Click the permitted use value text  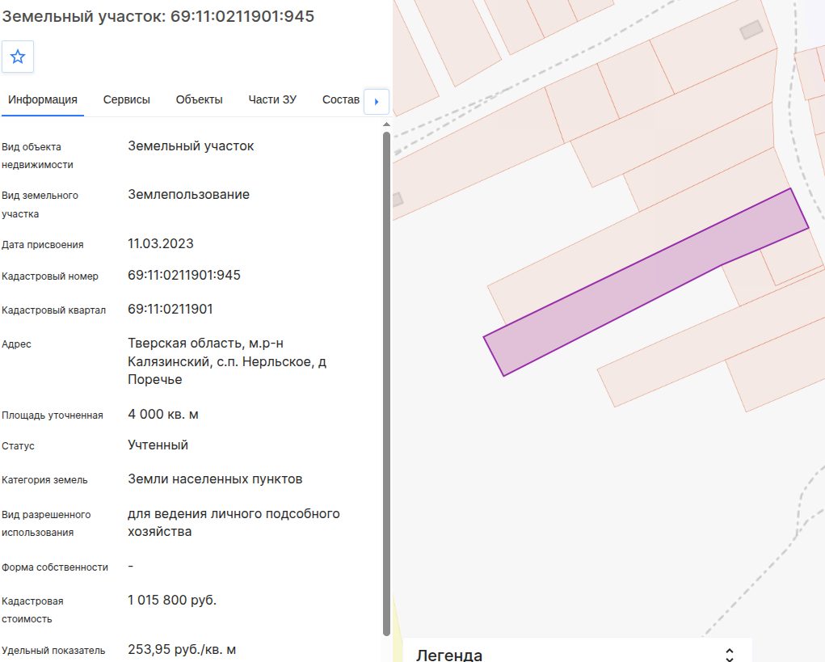click(234, 522)
